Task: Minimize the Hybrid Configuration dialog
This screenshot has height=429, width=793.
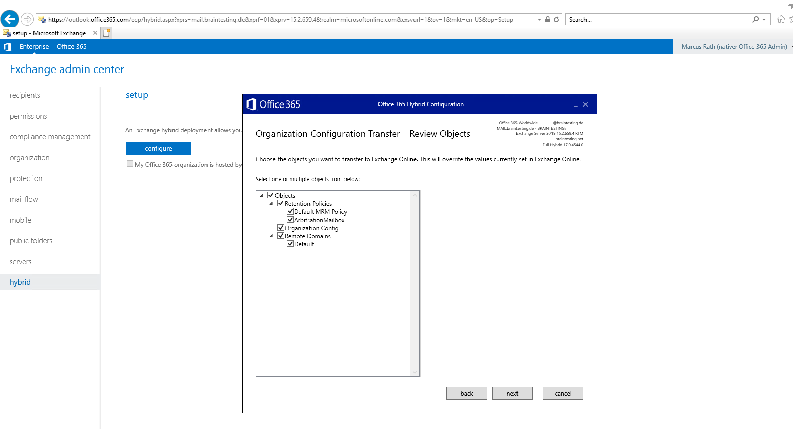Action: 576,105
